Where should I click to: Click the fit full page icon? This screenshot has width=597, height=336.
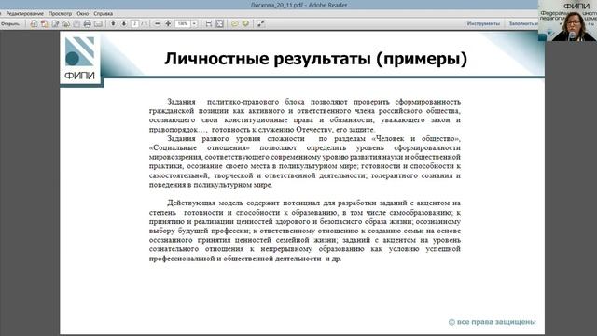pyautogui.click(x=220, y=23)
